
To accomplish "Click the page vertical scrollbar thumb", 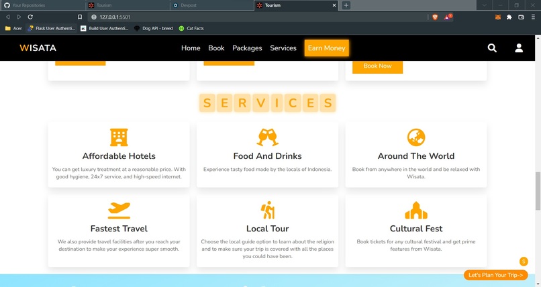I will (x=538, y=190).
